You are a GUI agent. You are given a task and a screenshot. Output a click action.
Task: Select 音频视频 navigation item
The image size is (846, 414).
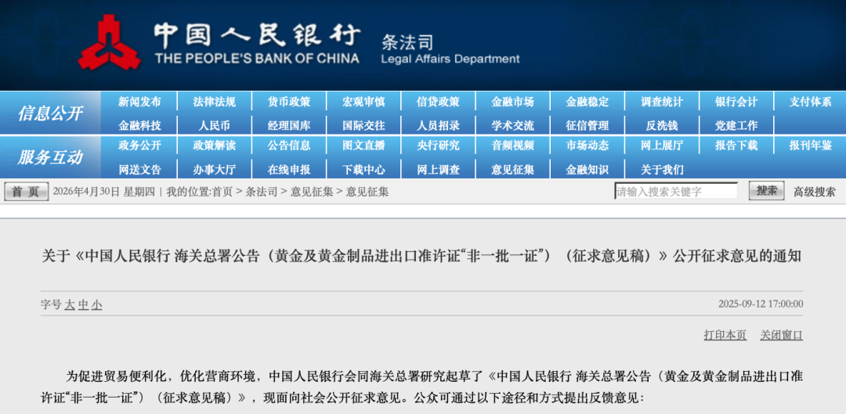click(512, 146)
